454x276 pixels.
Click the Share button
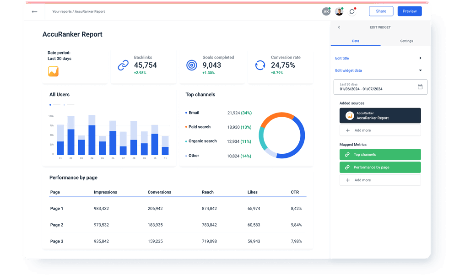coord(381,11)
